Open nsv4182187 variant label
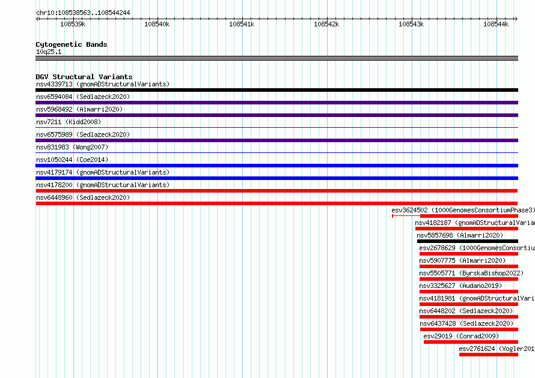 (475, 223)
